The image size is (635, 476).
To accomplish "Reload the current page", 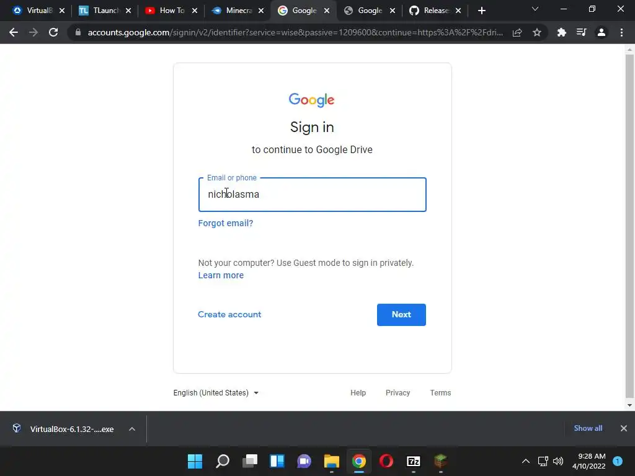I will point(53,32).
